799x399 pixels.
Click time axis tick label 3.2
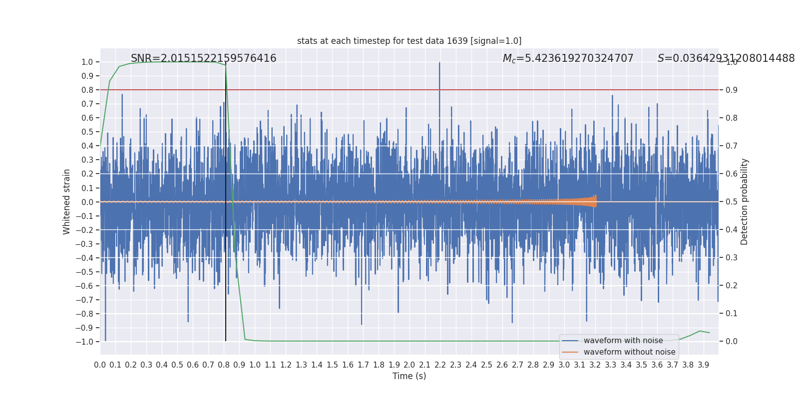[x=595, y=365]
